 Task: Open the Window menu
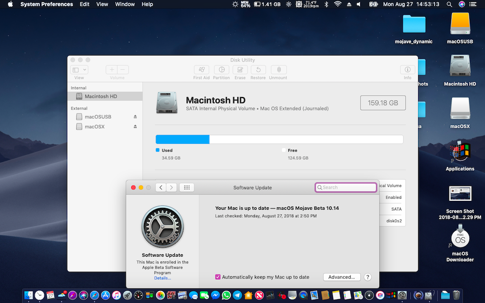coord(125,4)
